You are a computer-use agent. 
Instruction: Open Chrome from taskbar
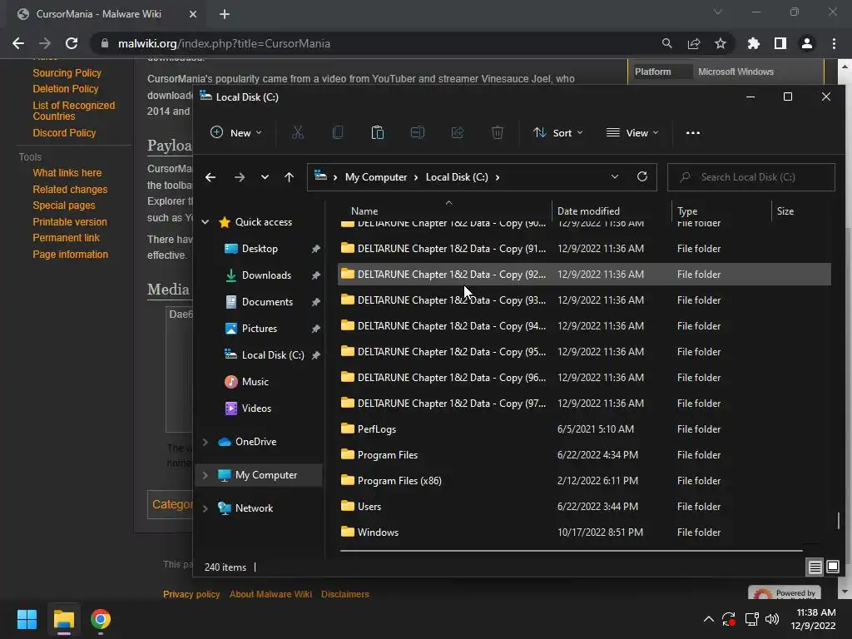(x=101, y=619)
